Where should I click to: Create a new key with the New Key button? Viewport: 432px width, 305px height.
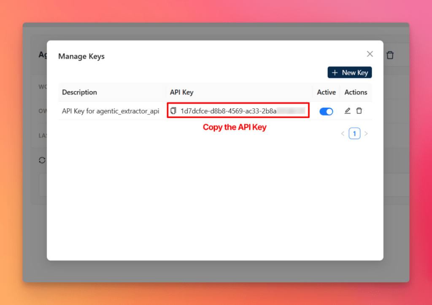tap(349, 72)
